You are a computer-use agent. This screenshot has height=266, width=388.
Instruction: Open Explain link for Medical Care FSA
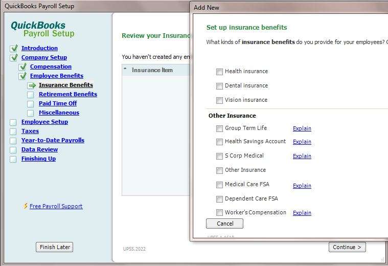(x=302, y=186)
